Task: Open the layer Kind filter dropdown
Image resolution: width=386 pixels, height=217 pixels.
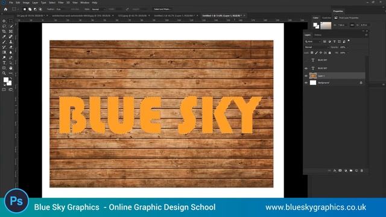Action: [312, 42]
